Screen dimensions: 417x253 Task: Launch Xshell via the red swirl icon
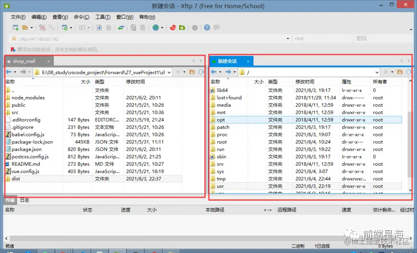click(x=173, y=28)
